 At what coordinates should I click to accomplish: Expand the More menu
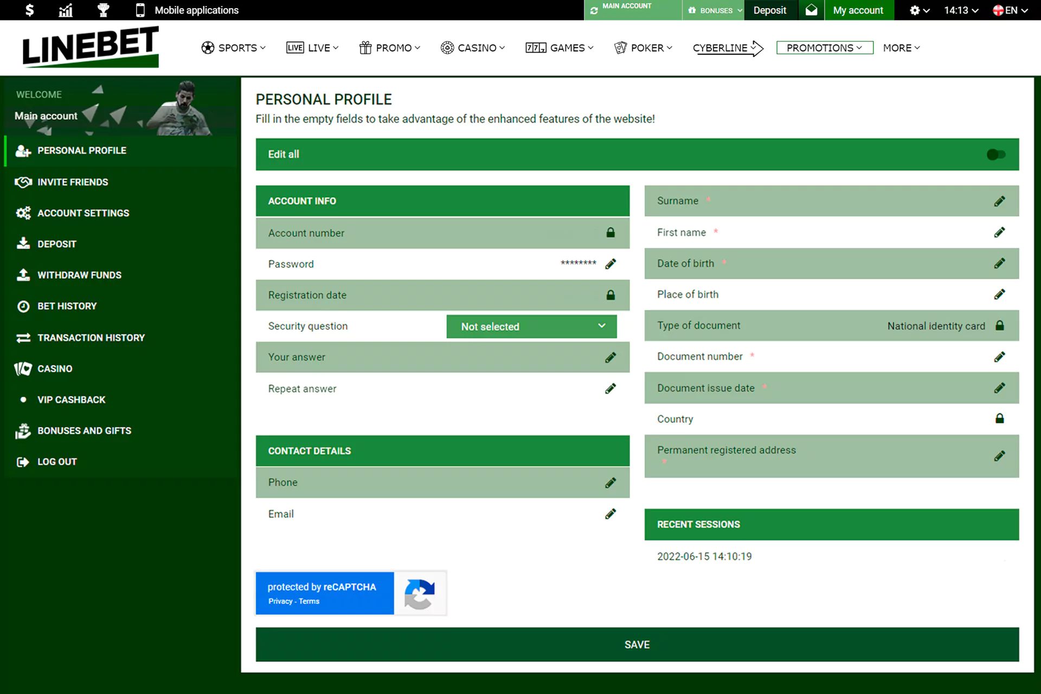(x=901, y=48)
